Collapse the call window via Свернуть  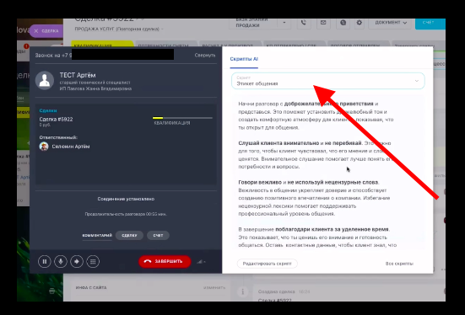205,55
